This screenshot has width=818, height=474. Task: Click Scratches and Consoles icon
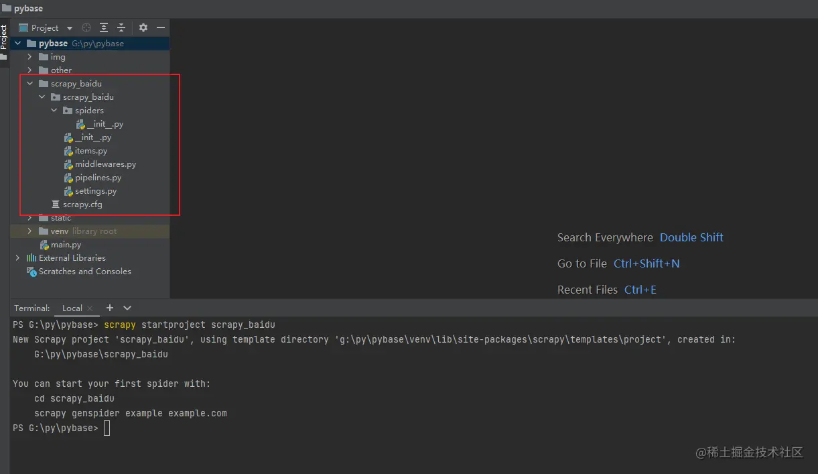pos(31,272)
